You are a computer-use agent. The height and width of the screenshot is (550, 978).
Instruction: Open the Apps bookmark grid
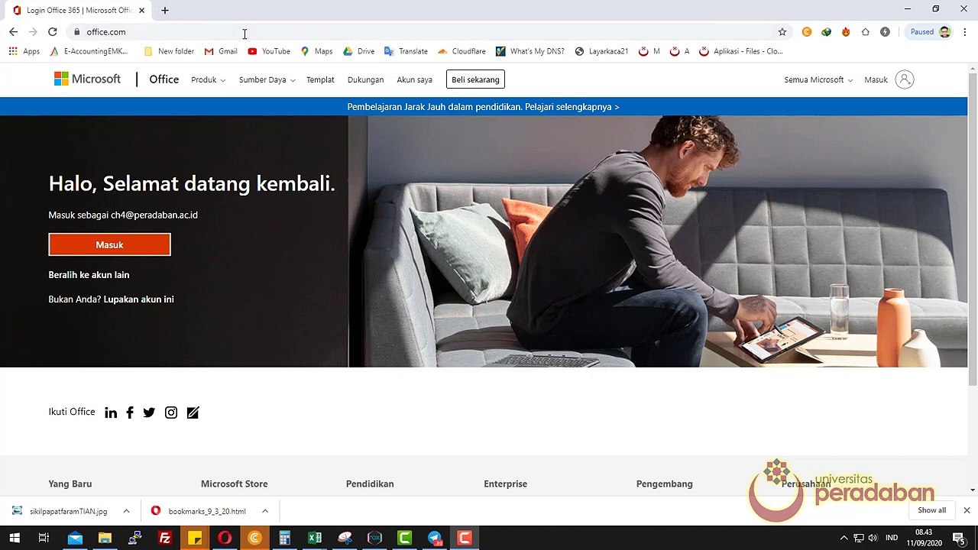[x=24, y=51]
